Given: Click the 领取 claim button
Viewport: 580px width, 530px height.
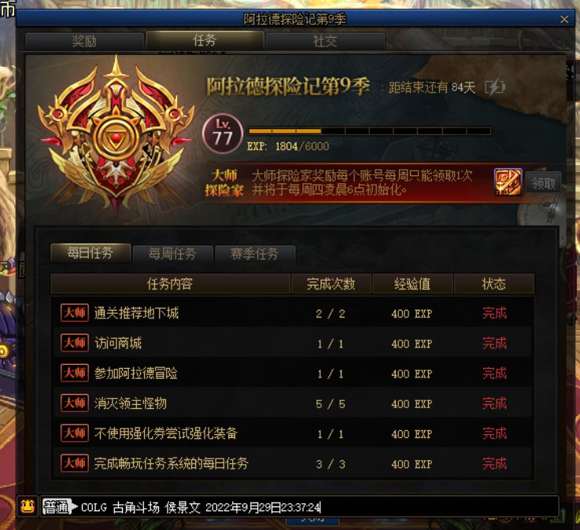Looking at the screenshot, I should click(x=543, y=183).
